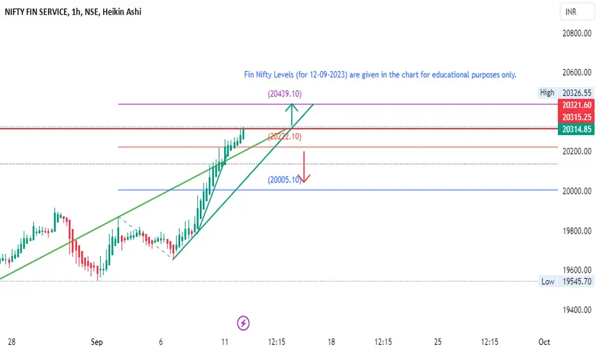Click the 19600.00 price axis label

point(577,270)
